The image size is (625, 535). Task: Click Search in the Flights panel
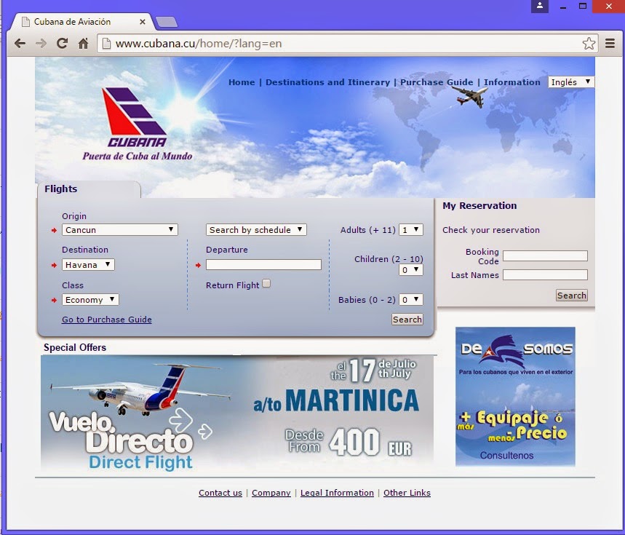tap(407, 320)
